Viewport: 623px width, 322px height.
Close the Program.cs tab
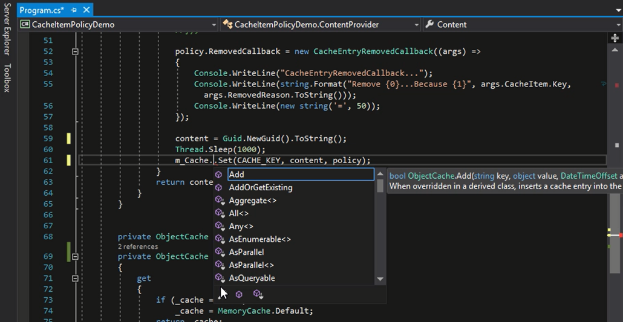click(x=86, y=10)
